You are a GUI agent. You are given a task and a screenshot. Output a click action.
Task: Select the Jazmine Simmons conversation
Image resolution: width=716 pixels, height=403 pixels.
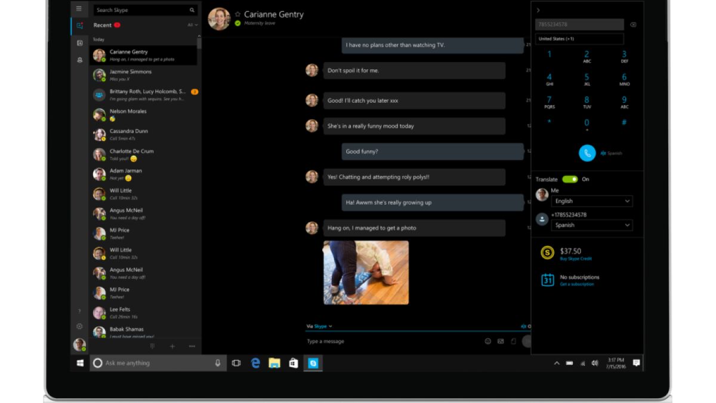[143, 75]
